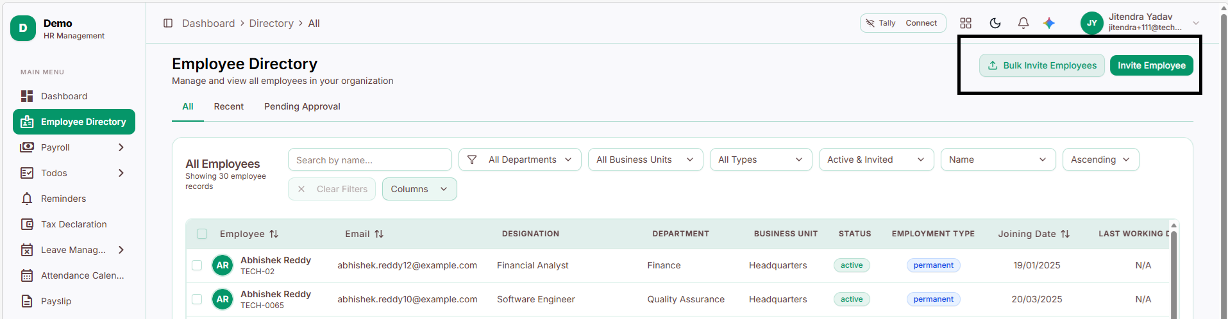Open the Columns dropdown
Screen dimensions: 1228x319
tap(419, 189)
